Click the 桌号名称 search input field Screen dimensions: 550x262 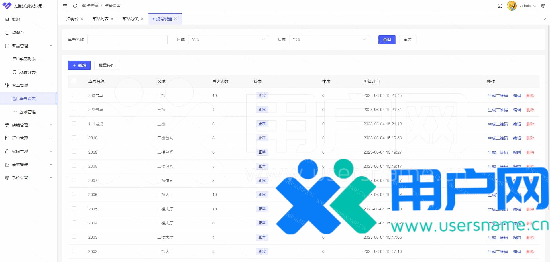(127, 40)
